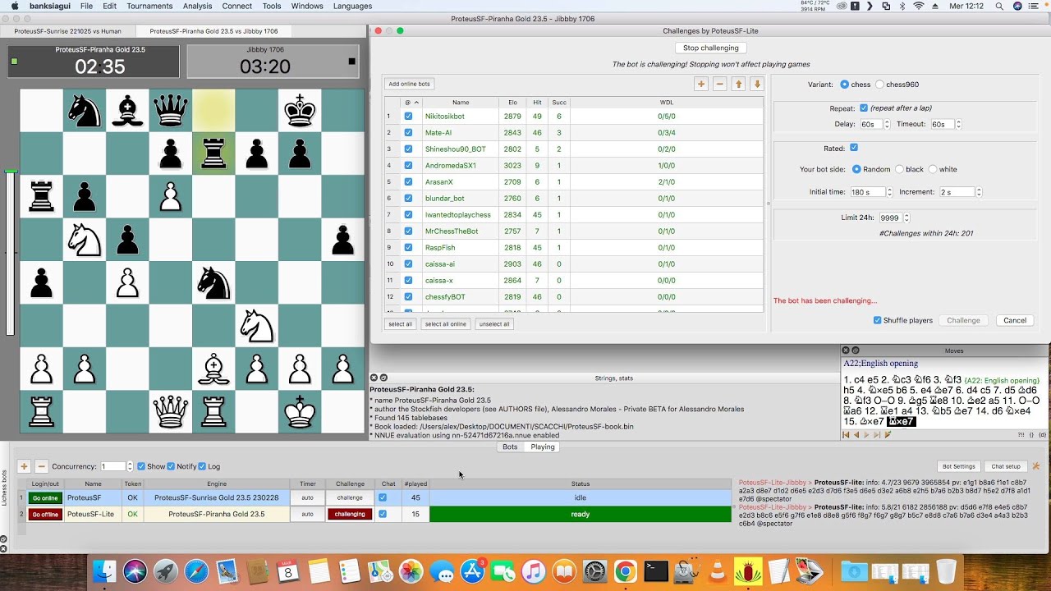Screen dimensions: 1051x591
Task: Uncheck the Nikitosikbot row checkbox
Action: click(x=408, y=117)
